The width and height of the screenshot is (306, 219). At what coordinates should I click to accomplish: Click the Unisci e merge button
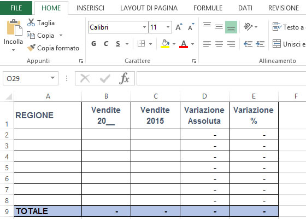point(289,44)
